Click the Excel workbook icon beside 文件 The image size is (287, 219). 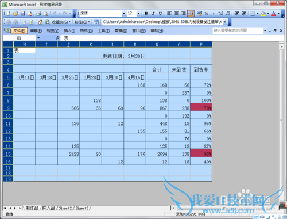point(7,30)
